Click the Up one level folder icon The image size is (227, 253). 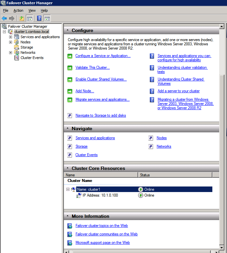(x=22, y=18)
